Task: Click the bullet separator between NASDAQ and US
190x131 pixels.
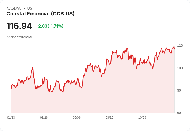Action: coord(25,8)
